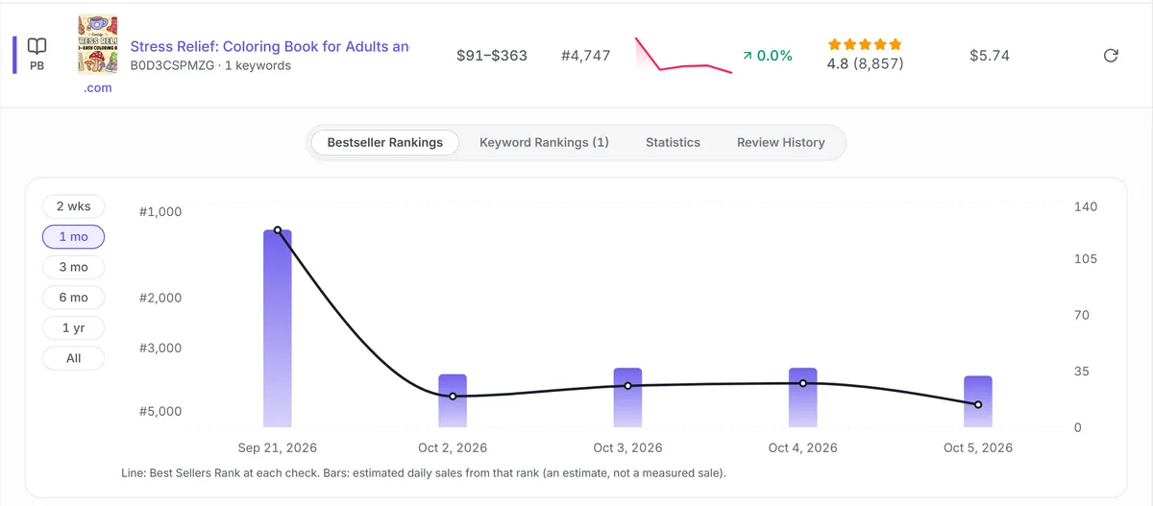Image resolution: width=1153 pixels, height=506 pixels.
Task: Switch to the Bestseller Rankings tab
Action: pyautogui.click(x=385, y=142)
